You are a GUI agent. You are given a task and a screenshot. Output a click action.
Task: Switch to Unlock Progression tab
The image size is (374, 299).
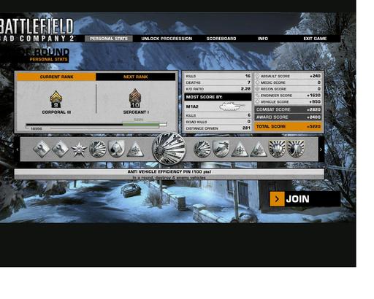pyautogui.click(x=167, y=39)
